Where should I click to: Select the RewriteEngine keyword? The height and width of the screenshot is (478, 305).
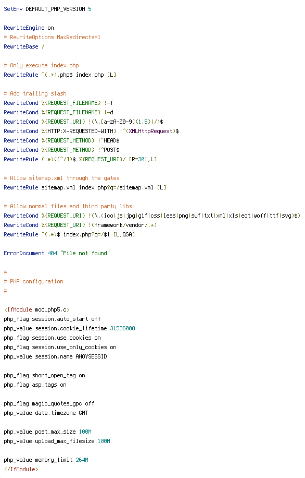24,28
